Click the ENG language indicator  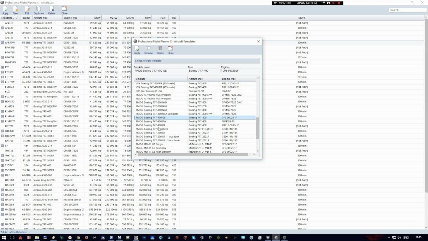[406, 238]
